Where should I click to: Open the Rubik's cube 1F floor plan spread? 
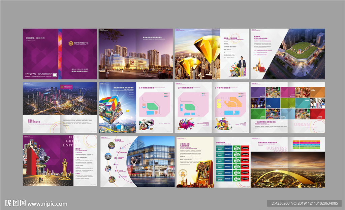pyautogui.click(x=135, y=108)
